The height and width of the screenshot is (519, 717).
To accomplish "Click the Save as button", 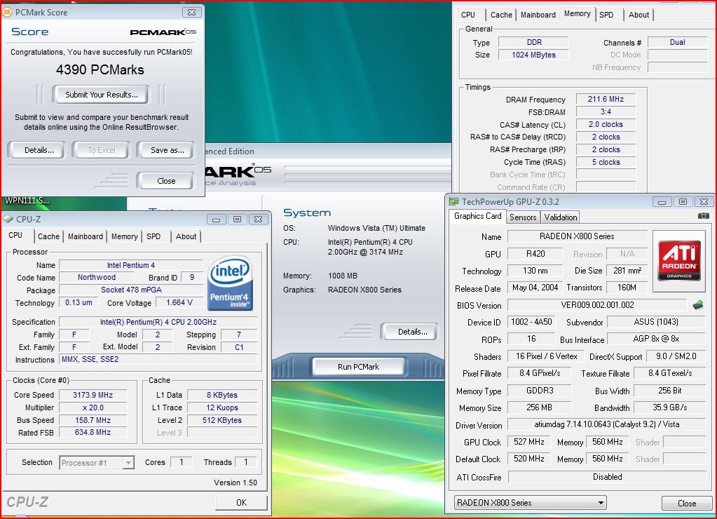I will [168, 150].
